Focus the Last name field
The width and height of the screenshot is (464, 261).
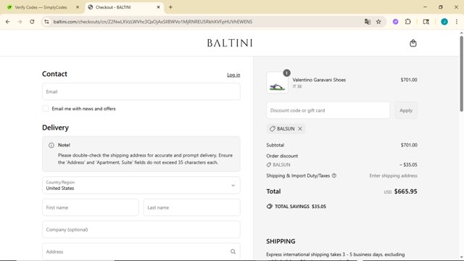191,207
